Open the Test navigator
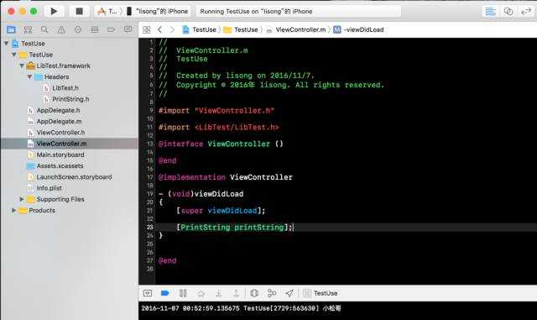The width and height of the screenshot is (537, 320). point(78,29)
